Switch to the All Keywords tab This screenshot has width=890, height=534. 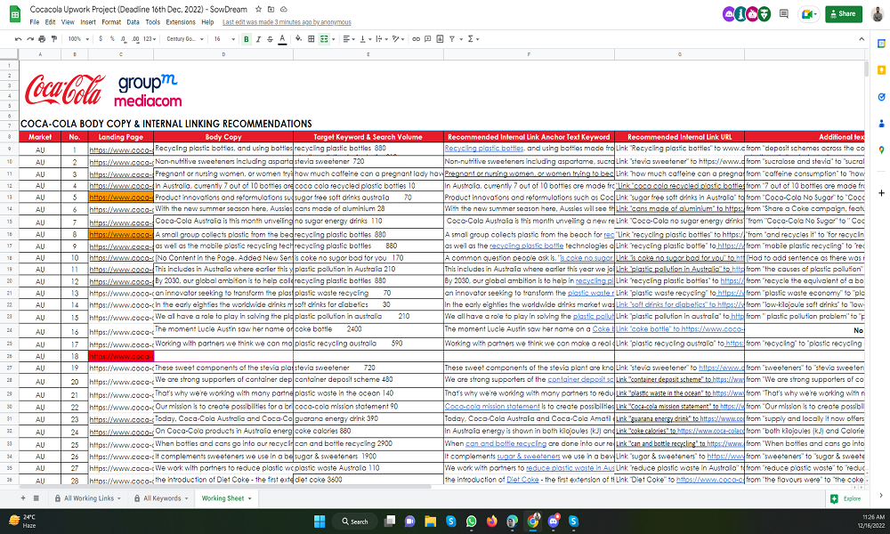[x=161, y=498]
